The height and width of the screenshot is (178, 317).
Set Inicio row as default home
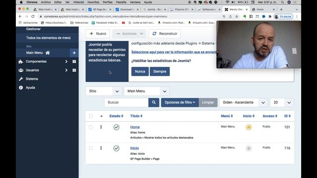point(249,148)
